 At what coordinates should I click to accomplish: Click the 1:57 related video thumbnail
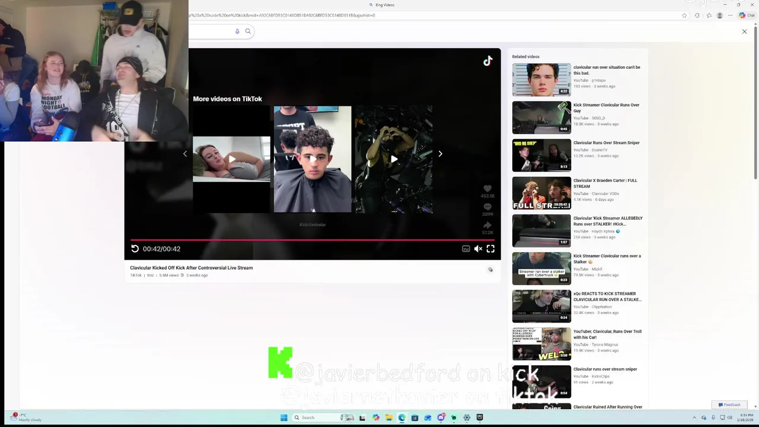[x=541, y=231]
